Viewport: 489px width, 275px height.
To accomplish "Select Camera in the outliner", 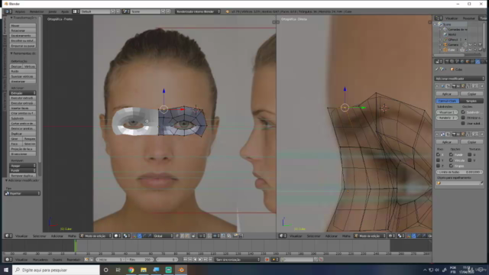I will point(453,45).
